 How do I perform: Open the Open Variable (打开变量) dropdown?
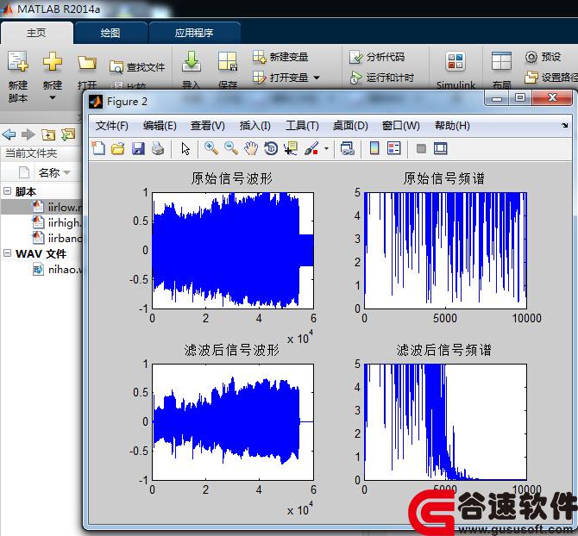(x=317, y=78)
